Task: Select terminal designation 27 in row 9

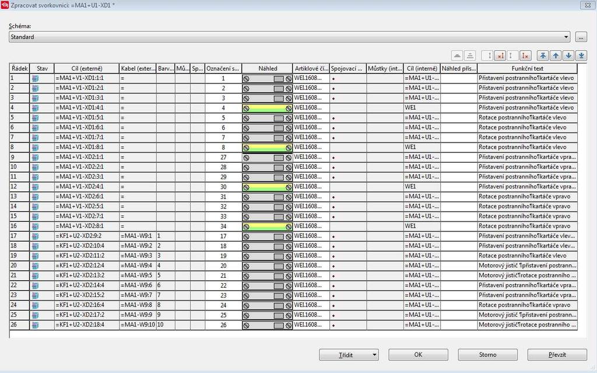Action: 223,157
